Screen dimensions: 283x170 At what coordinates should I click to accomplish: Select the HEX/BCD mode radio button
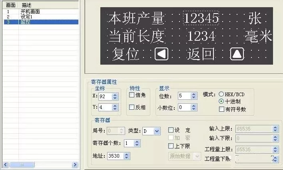tap(221, 94)
